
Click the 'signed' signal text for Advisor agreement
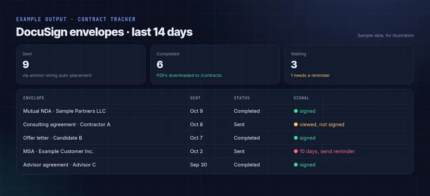pyautogui.click(x=307, y=165)
